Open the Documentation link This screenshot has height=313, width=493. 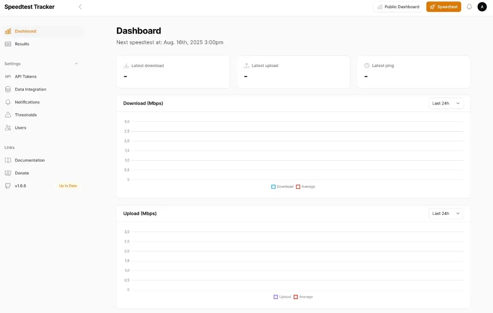tap(30, 160)
